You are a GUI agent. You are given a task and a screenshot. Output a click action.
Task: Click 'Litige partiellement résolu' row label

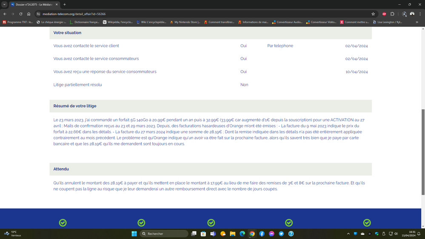77,85
